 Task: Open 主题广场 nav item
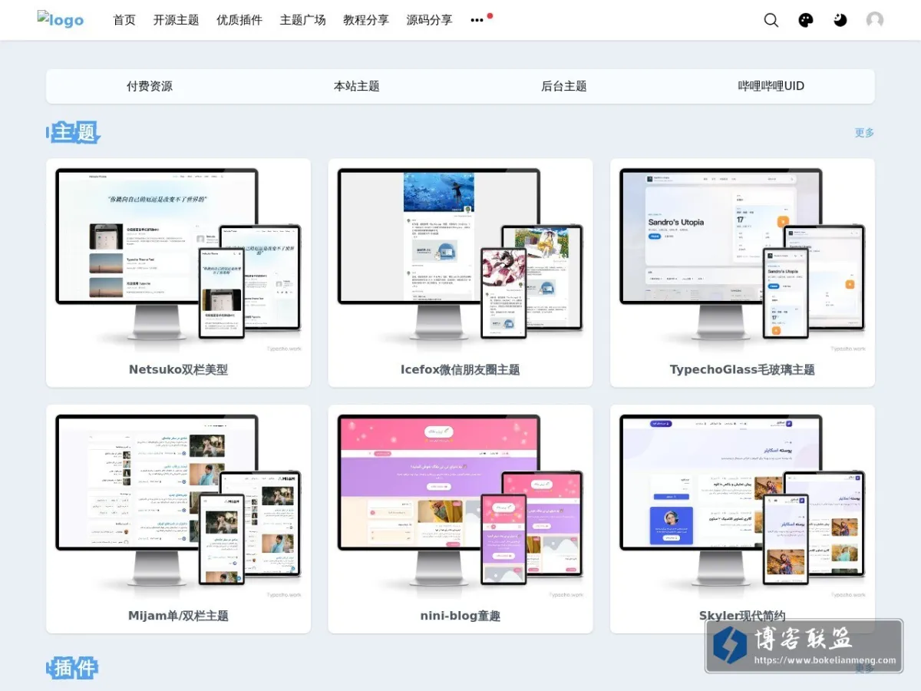click(x=302, y=20)
